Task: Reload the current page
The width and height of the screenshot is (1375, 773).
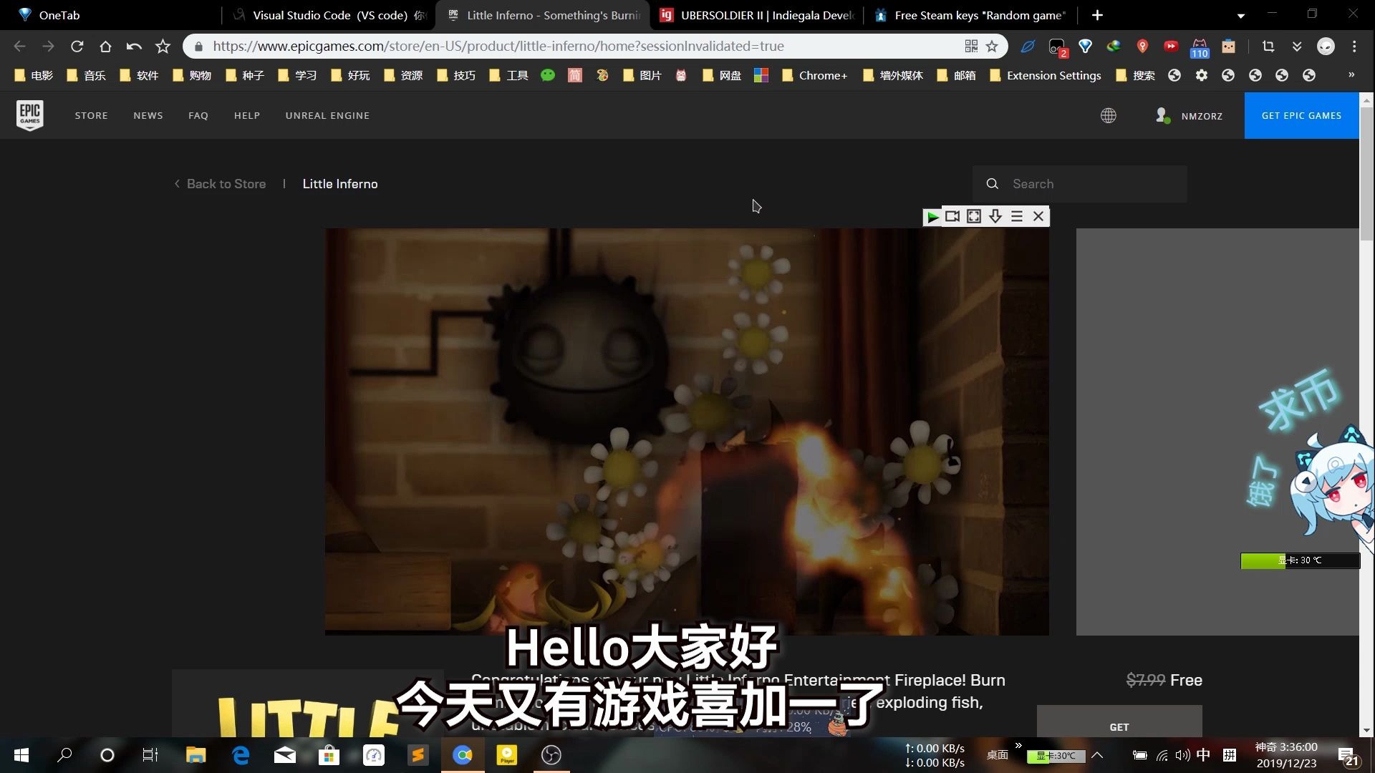Action: [x=77, y=47]
